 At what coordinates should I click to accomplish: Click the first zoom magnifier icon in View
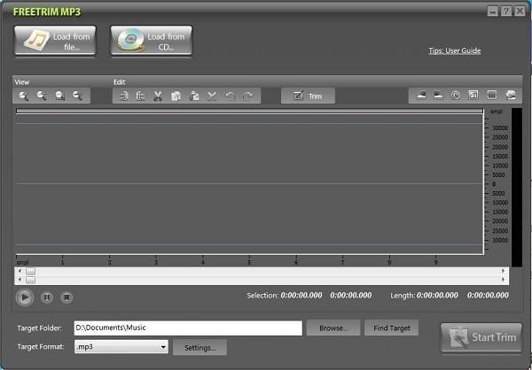click(24, 96)
